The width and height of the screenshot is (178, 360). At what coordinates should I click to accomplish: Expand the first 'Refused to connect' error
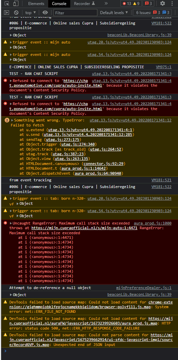click(x=11, y=81)
